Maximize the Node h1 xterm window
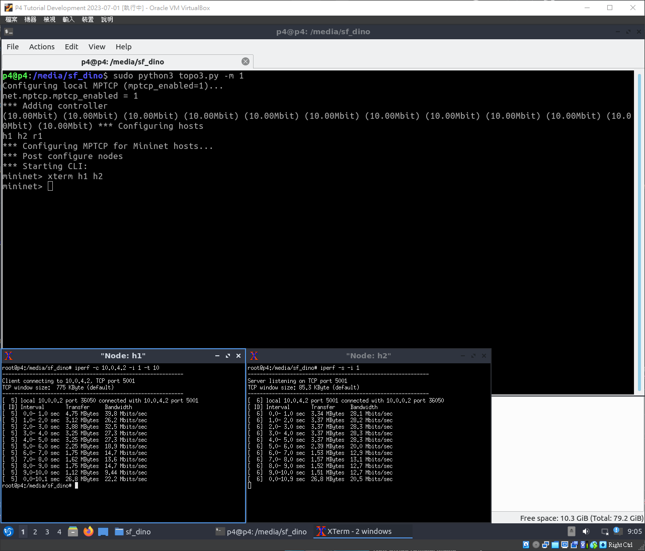This screenshot has height=551, width=645. [228, 356]
